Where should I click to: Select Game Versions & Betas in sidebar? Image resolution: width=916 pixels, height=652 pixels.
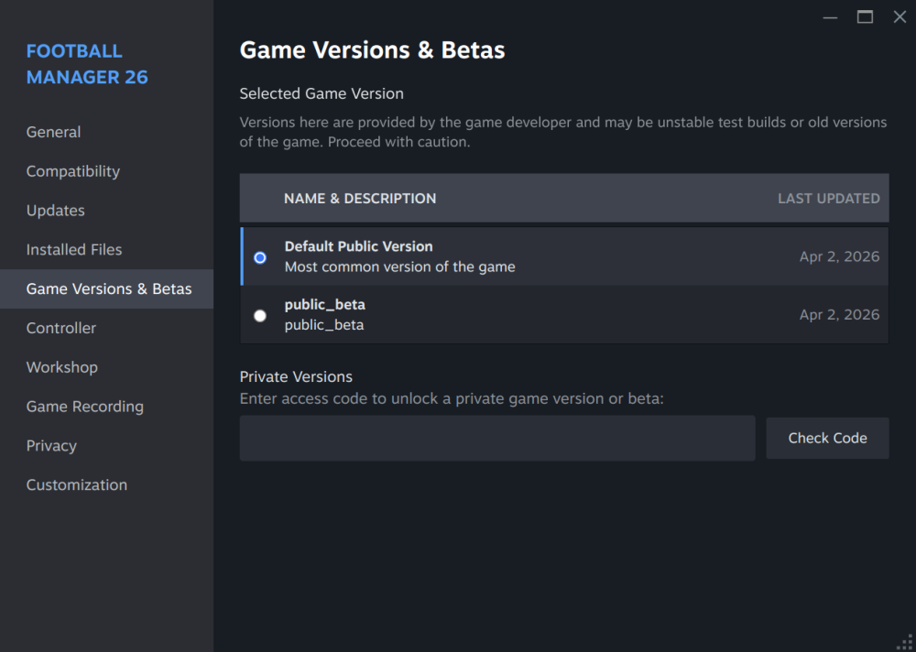pos(109,288)
